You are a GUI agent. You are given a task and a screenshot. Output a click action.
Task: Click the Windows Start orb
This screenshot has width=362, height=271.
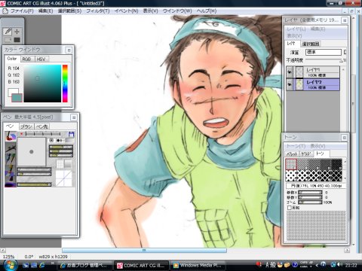pos(11,265)
